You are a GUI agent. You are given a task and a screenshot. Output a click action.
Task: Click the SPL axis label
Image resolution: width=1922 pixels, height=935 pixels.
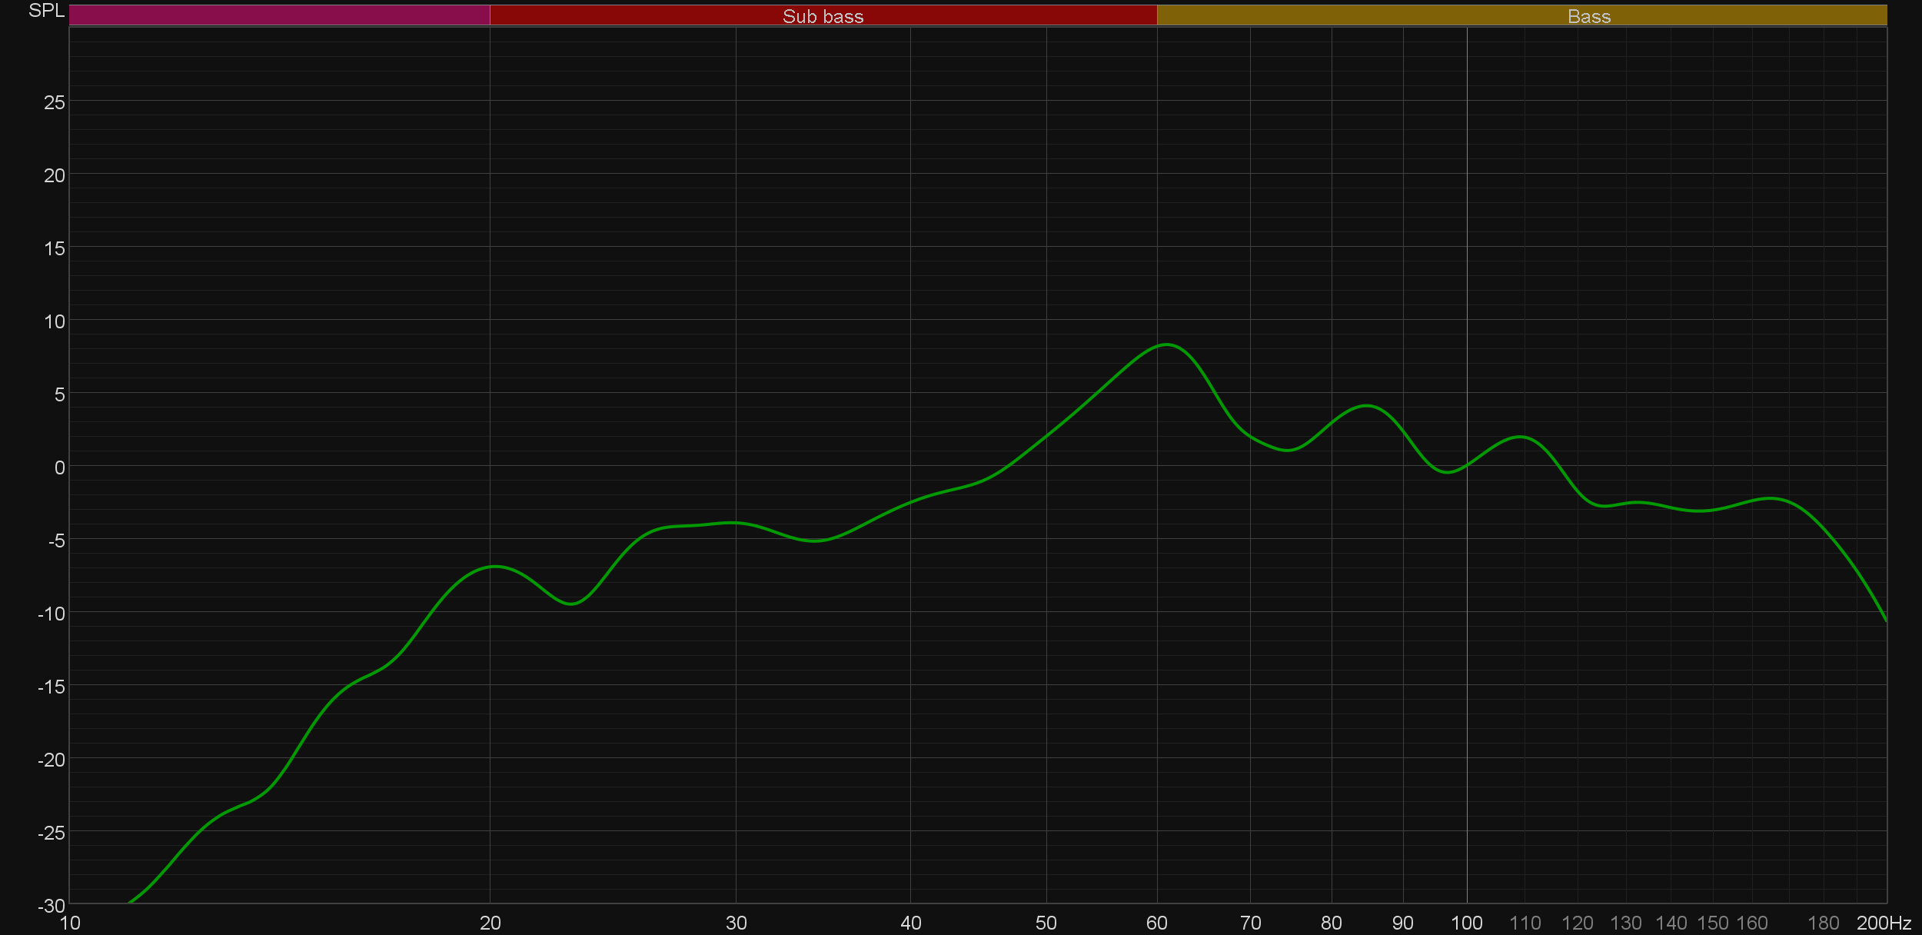(46, 11)
